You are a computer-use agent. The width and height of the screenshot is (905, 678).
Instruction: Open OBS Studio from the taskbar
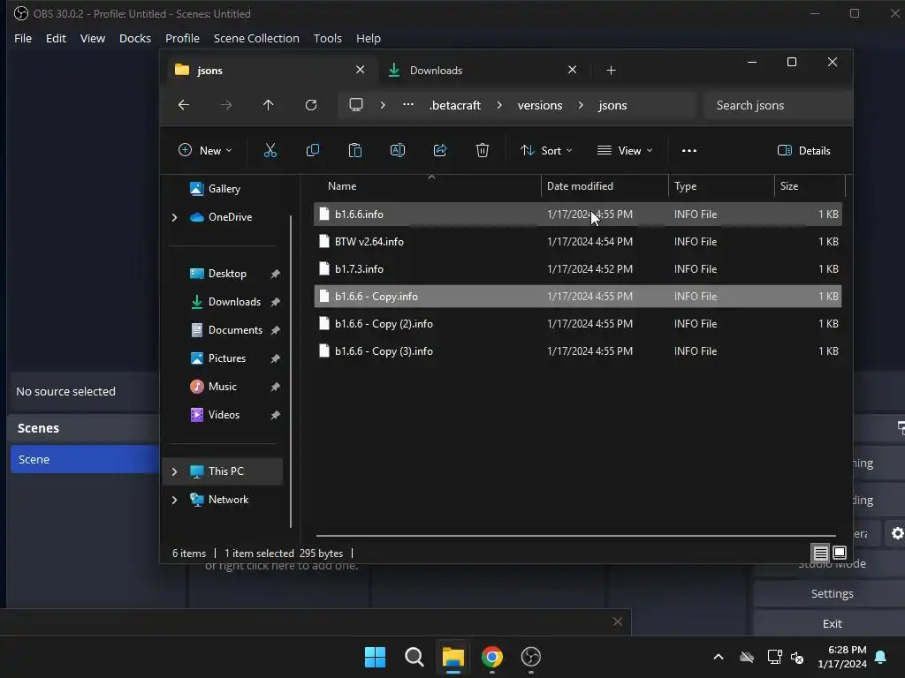(x=531, y=657)
